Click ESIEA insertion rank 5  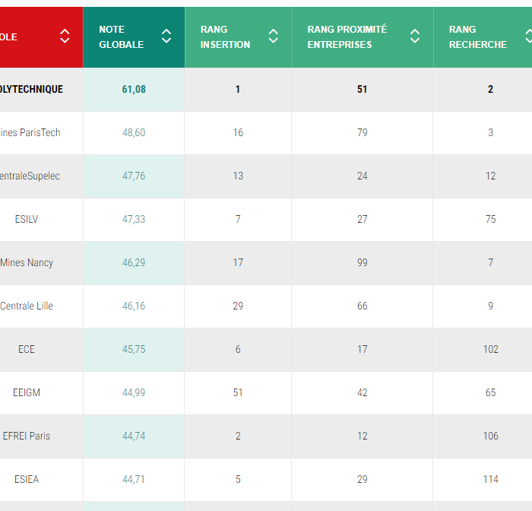pos(238,479)
